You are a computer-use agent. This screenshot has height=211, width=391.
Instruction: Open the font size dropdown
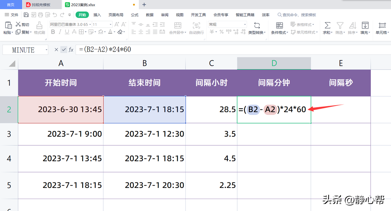point(110,24)
